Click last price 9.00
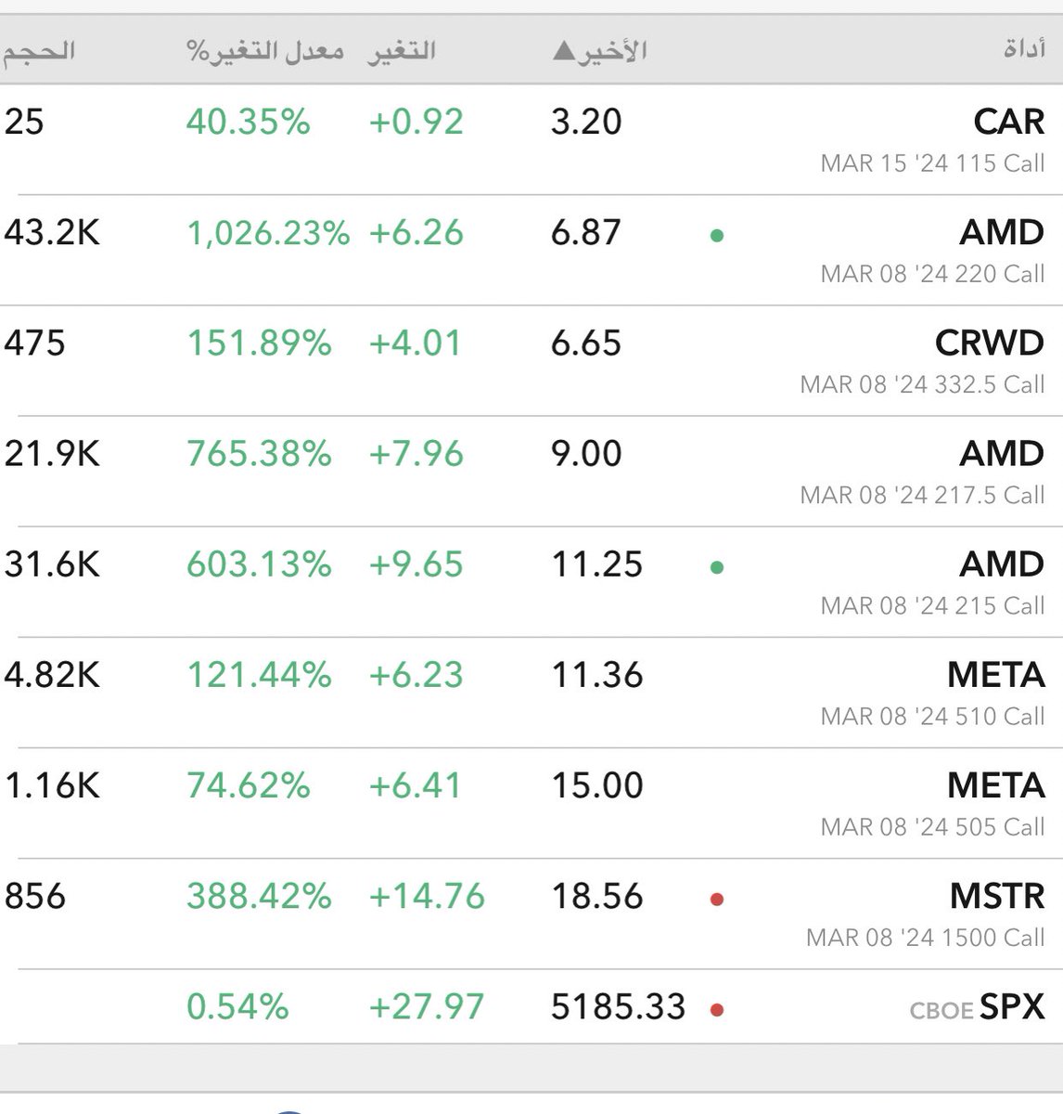Viewport: 1063px width, 1114px height. [586, 453]
